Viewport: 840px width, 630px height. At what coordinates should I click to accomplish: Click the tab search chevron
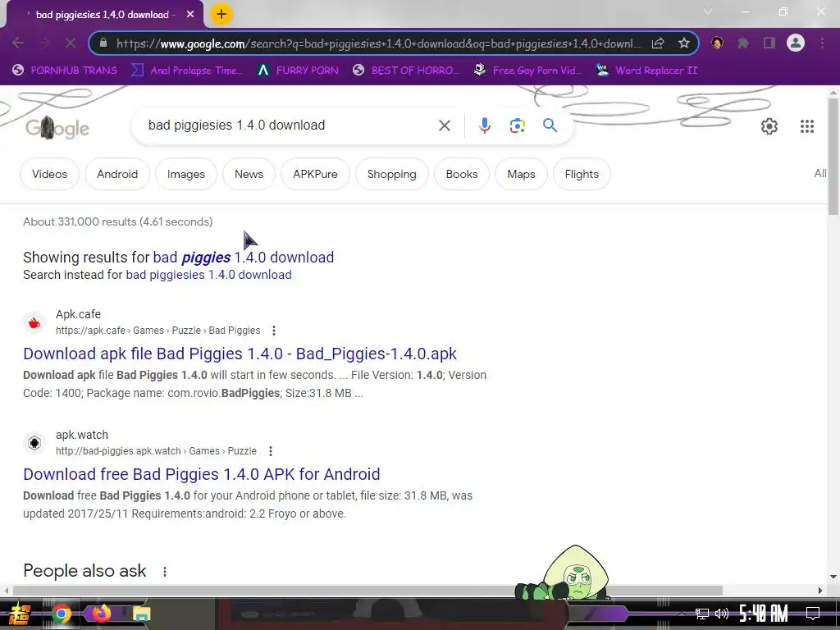pos(708,11)
